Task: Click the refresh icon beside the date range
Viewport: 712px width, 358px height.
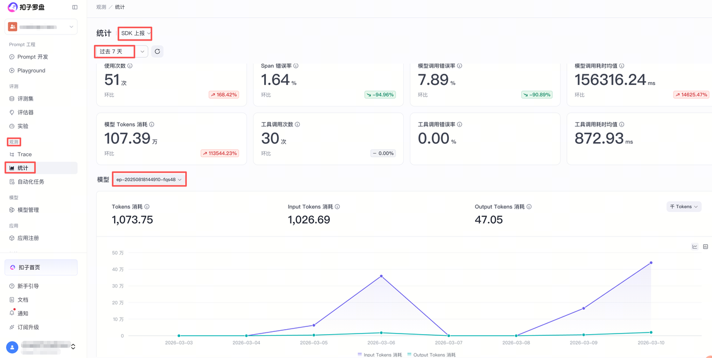Action: coord(157,52)
